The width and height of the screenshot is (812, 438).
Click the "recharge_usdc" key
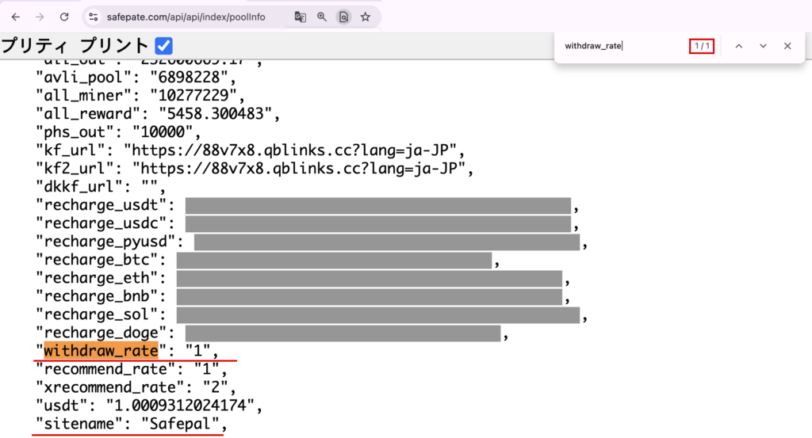pos(101,223)
